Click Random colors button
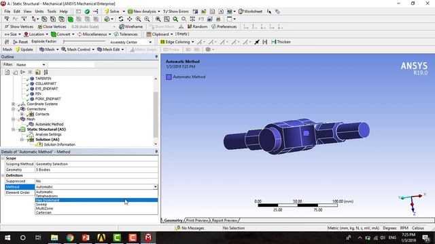Image resolution: width=435 pixels, height=244 pixels. pyautogui.click(x=197, y=26)
